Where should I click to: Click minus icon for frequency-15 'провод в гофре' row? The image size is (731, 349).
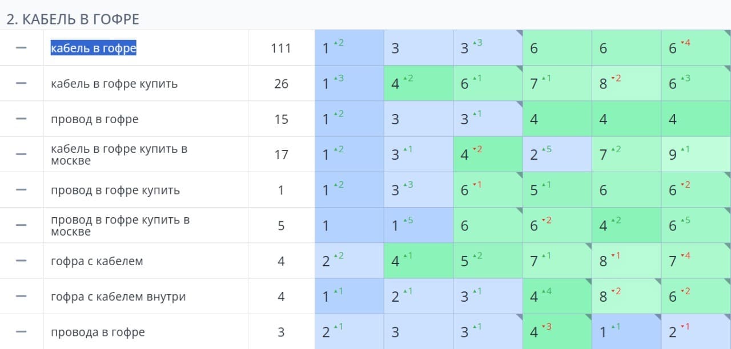(x=21, y=119)
